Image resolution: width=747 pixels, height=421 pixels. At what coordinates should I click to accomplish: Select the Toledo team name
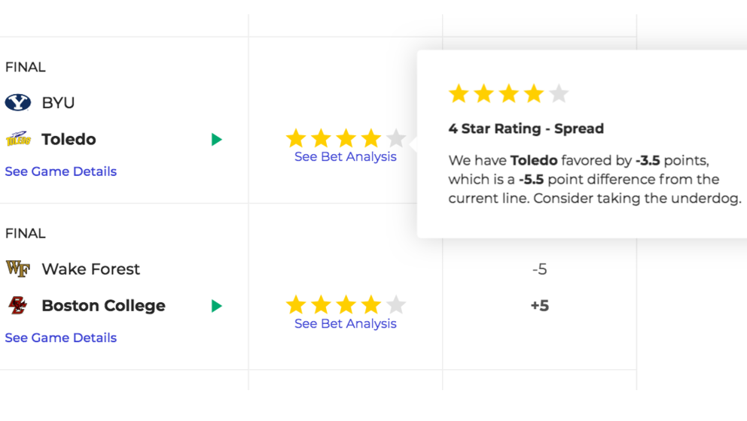click(x=69, y=139)
